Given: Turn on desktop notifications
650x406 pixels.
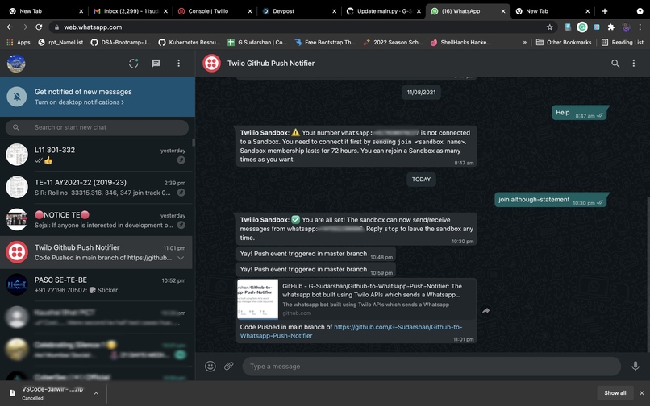Looking at the screenshot, I should point(79,102).
